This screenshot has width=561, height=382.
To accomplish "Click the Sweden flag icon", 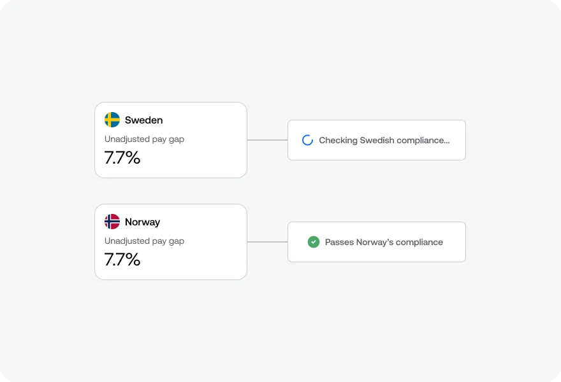I will (x=112, y=120).
